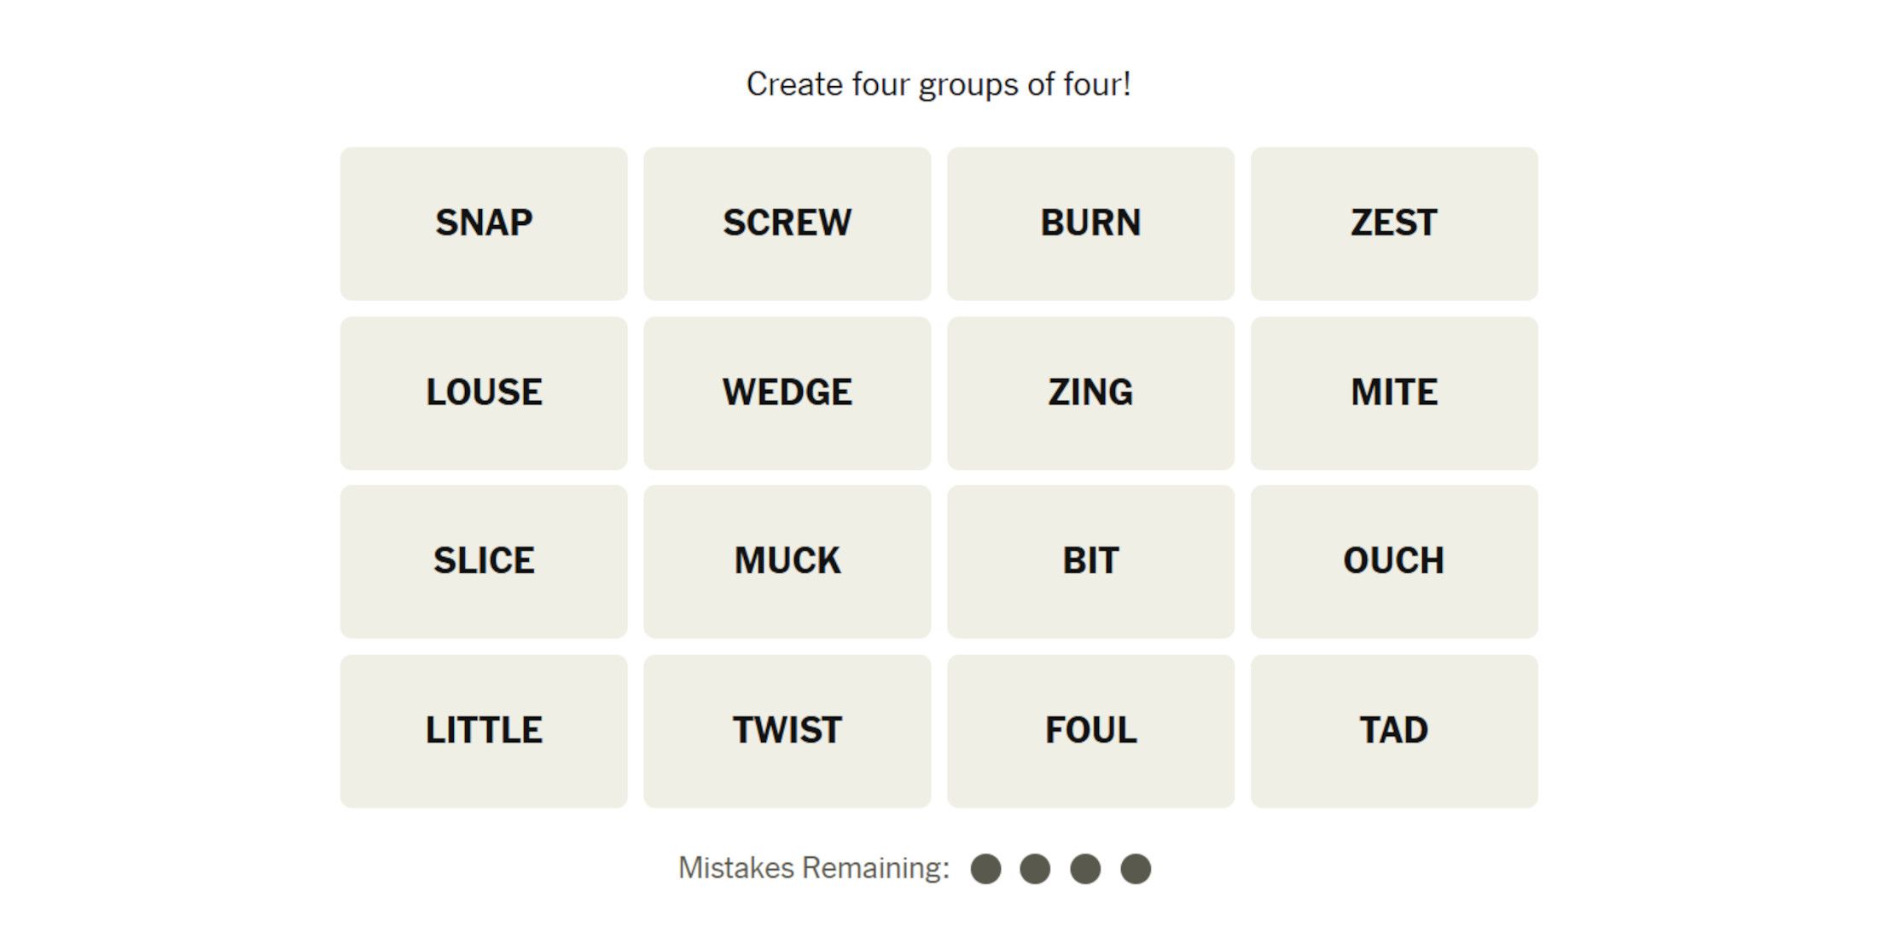Image resolution: width=1877 pixels, height=938 pixels.
Task: Select the LITTLE word tile
Action: tap(484, 731)
